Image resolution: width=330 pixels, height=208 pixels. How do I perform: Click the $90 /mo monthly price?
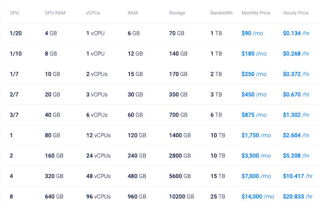click(252, 33)
